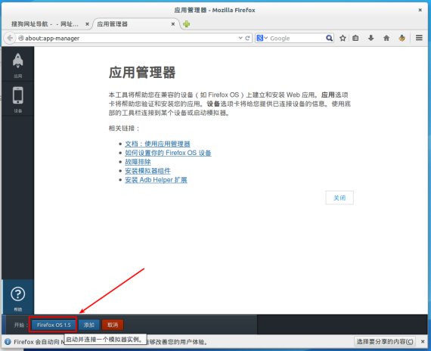
Task: Click the 关闭 button
Action: tap(340, 197)
